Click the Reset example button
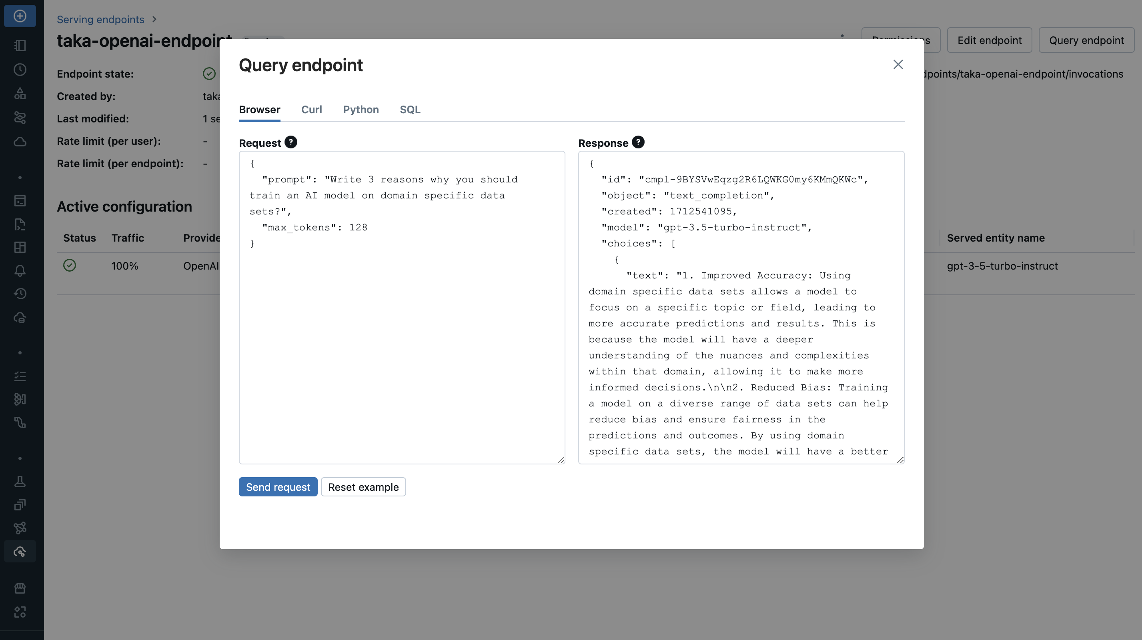 363,487
